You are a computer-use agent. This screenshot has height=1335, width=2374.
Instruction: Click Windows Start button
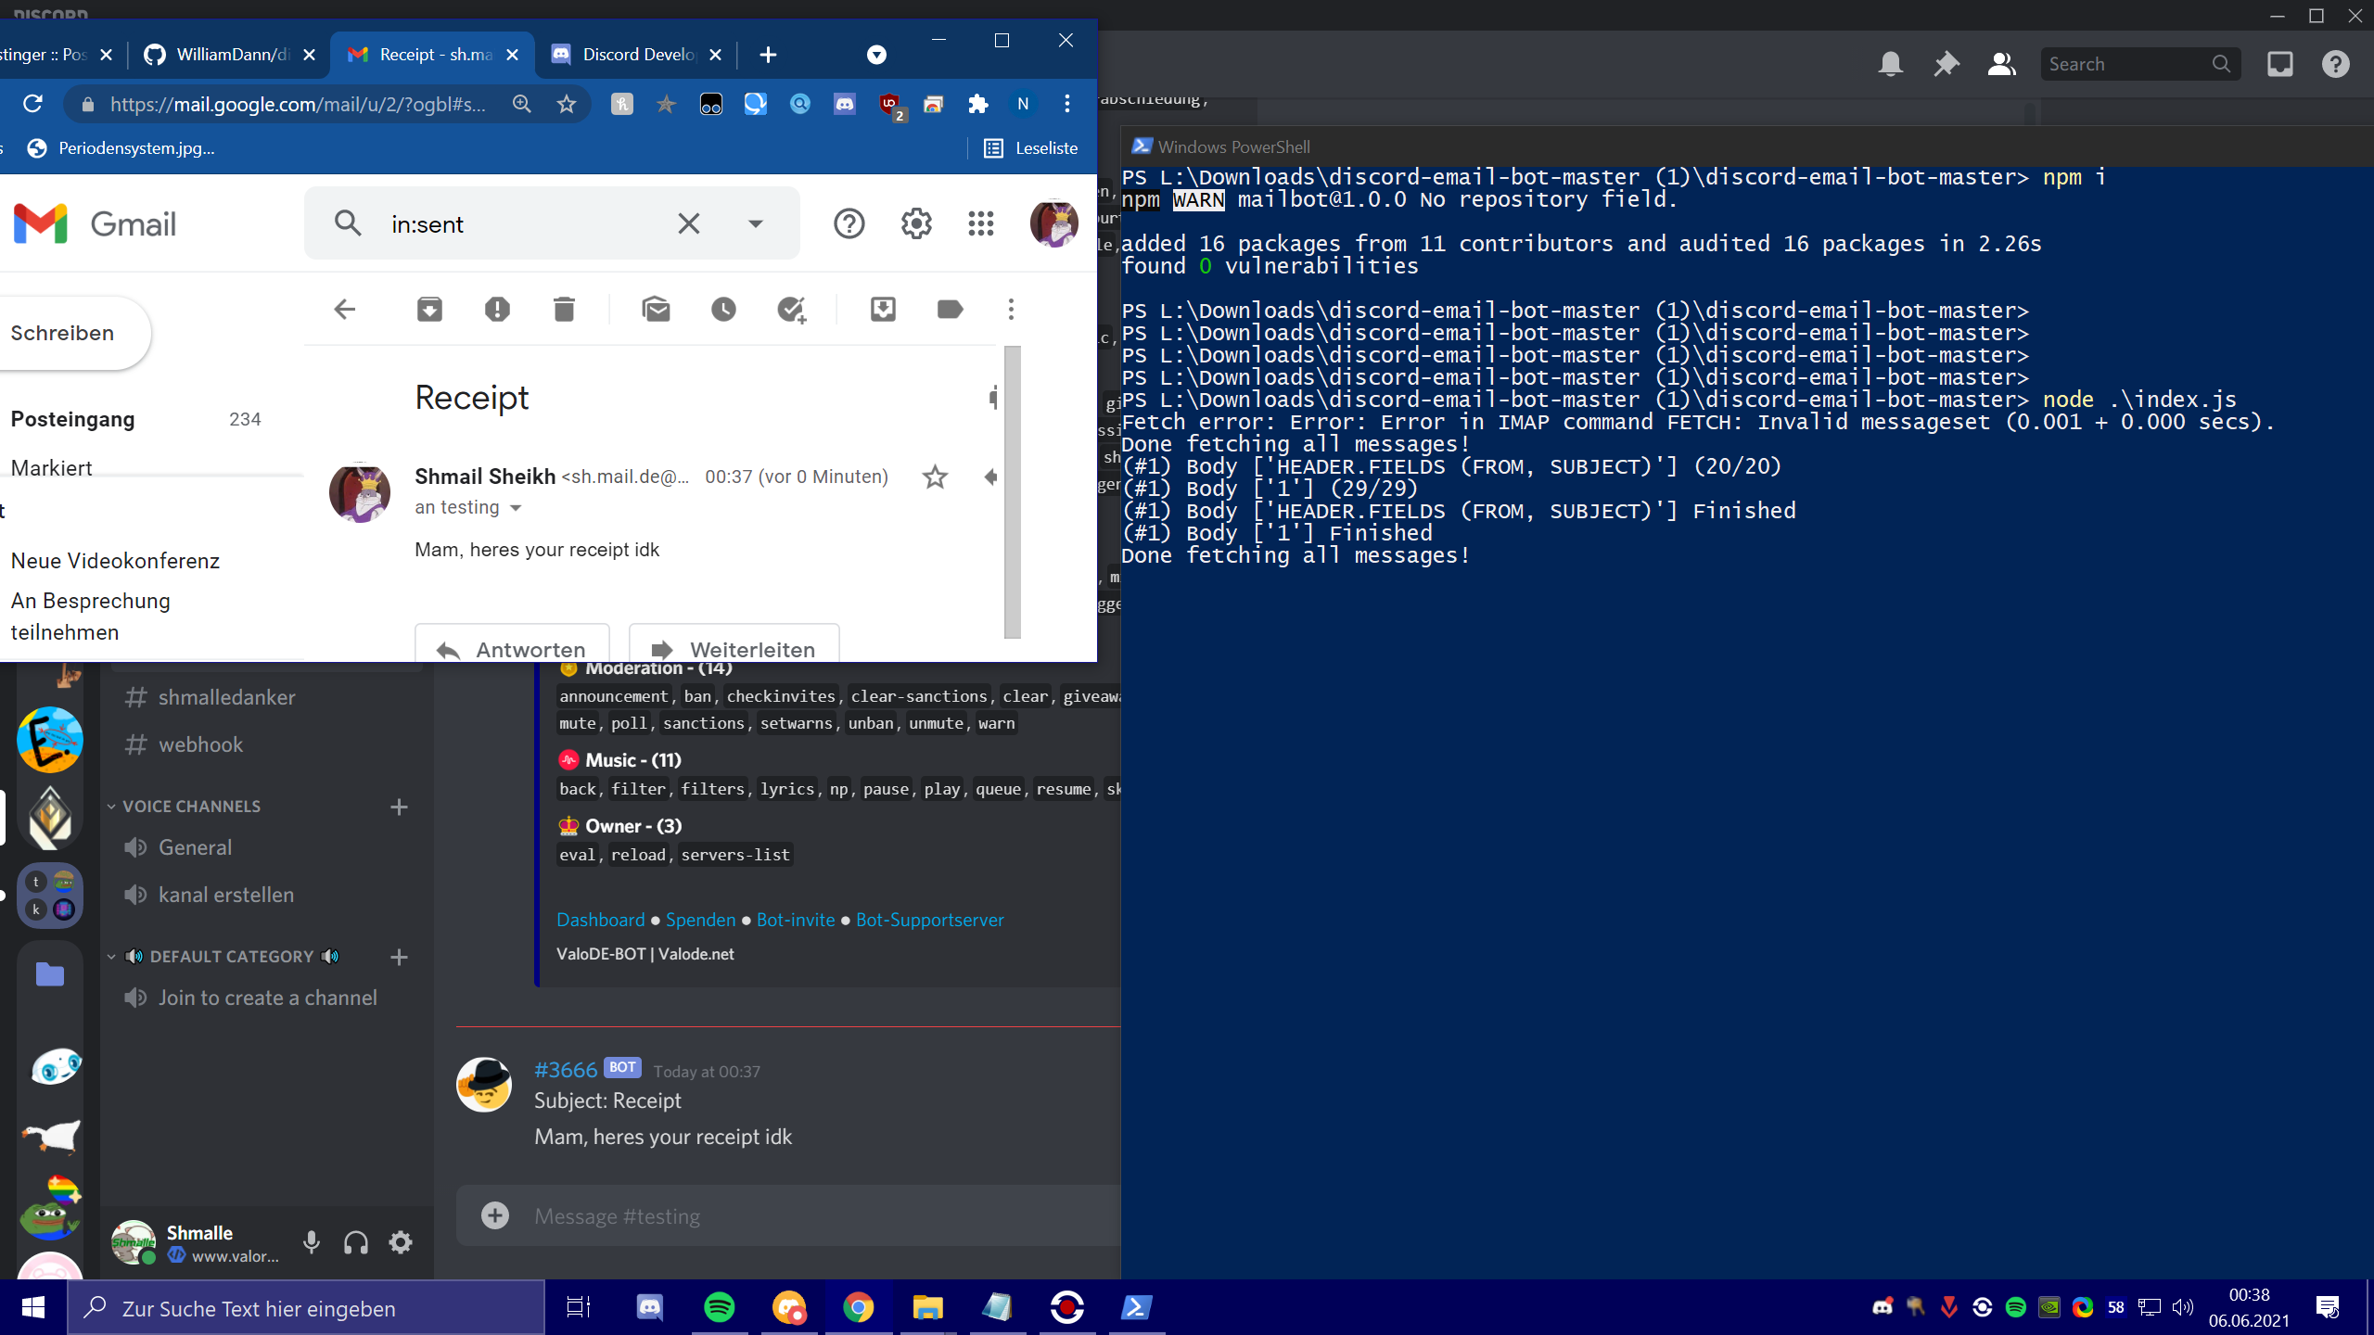(x=33, y=1307)
